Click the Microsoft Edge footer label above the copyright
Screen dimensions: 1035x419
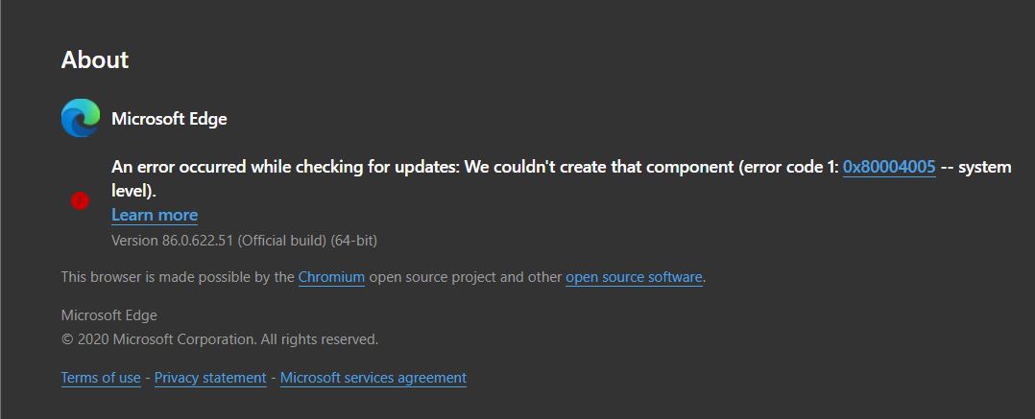108,315
